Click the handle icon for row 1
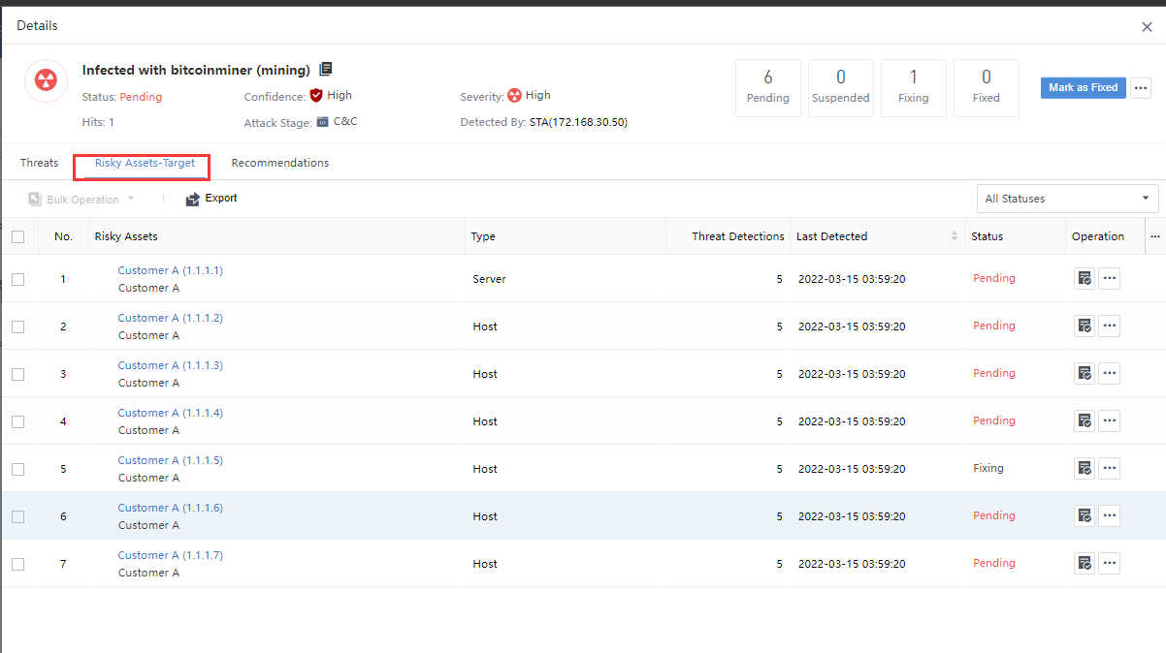1166x653 pixels. point(1085,279)
